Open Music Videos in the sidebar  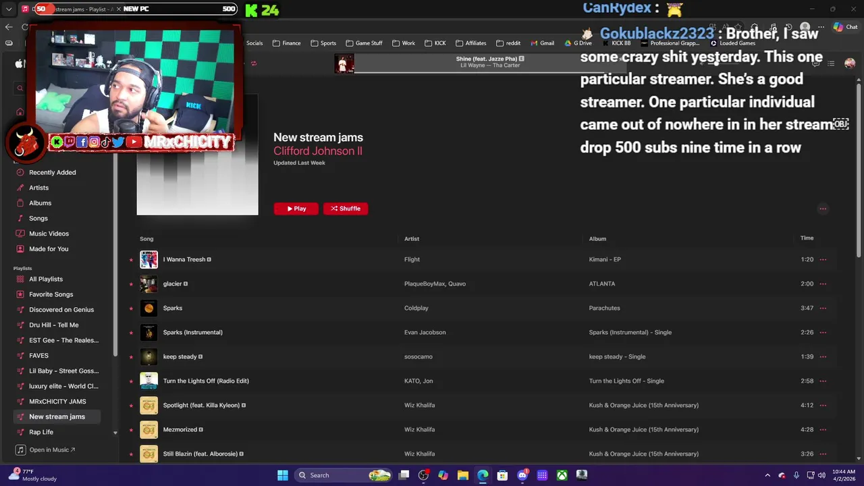(49, 234)
